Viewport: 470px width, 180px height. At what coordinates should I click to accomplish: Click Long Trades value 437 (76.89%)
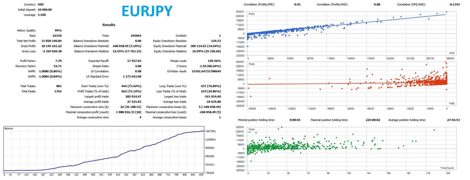coord(211,86)
